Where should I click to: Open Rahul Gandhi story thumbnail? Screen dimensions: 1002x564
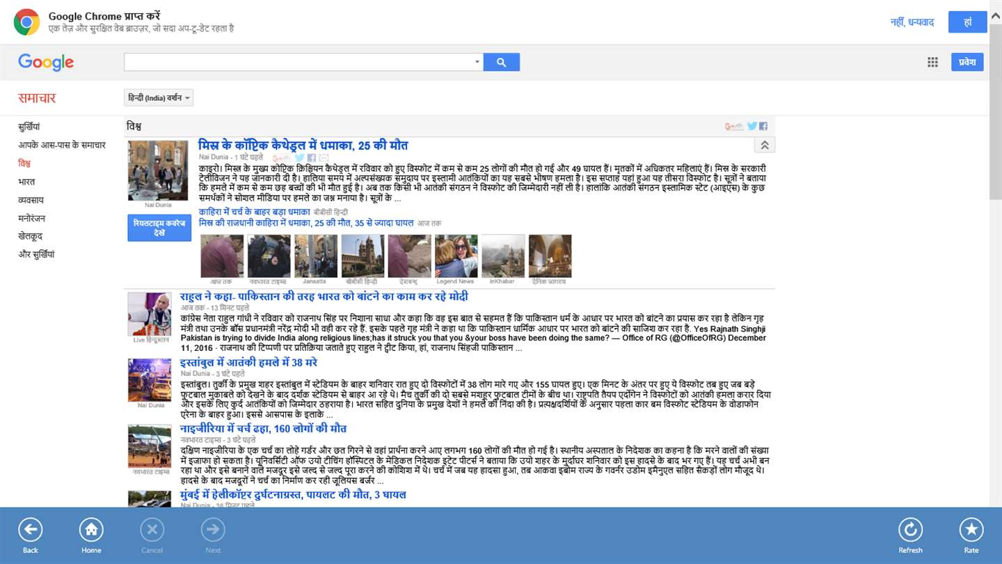point(150,314)
